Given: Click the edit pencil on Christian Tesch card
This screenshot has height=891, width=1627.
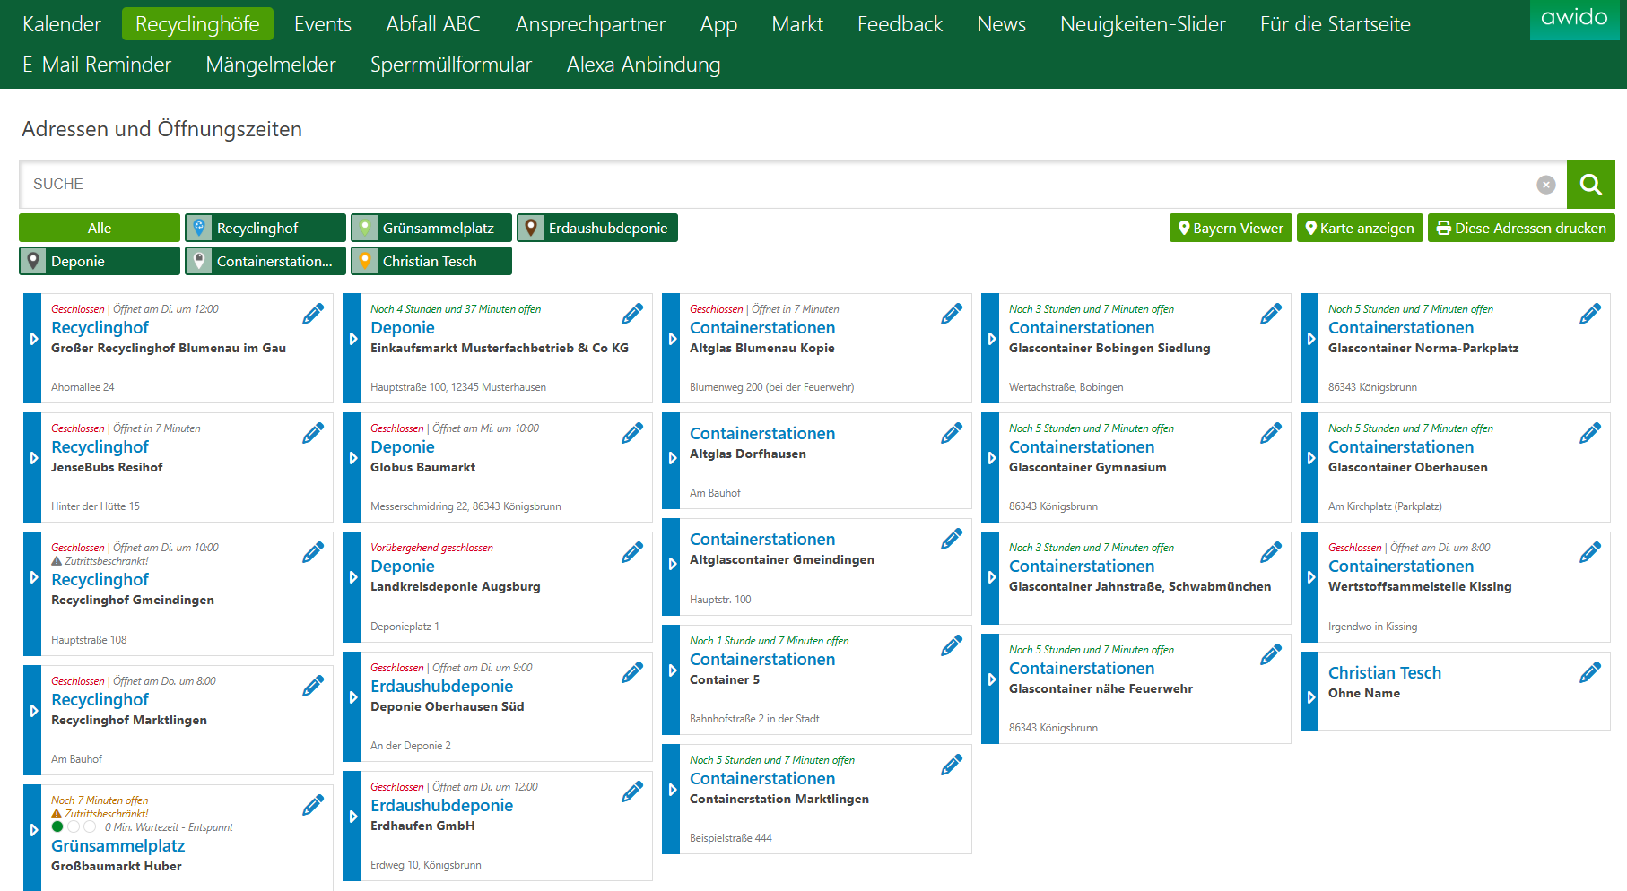Looking at the screenshot, I should point(1590,673).
